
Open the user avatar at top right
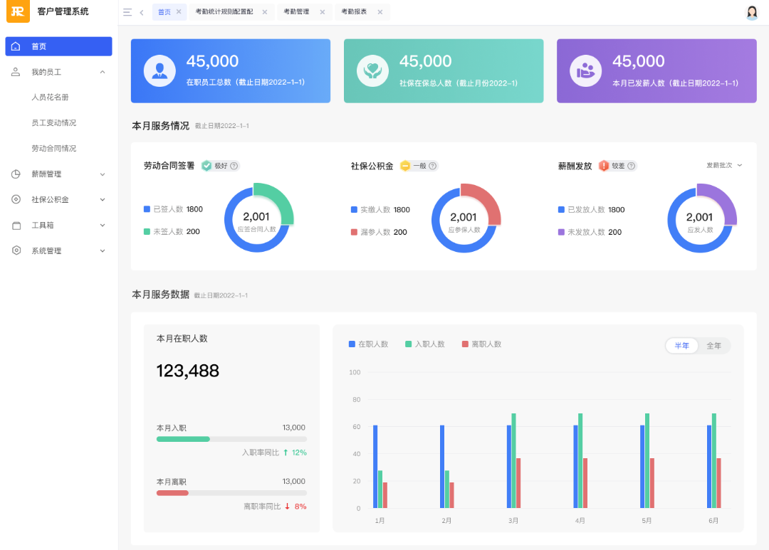pyautogui.click(x=752, y=11)
